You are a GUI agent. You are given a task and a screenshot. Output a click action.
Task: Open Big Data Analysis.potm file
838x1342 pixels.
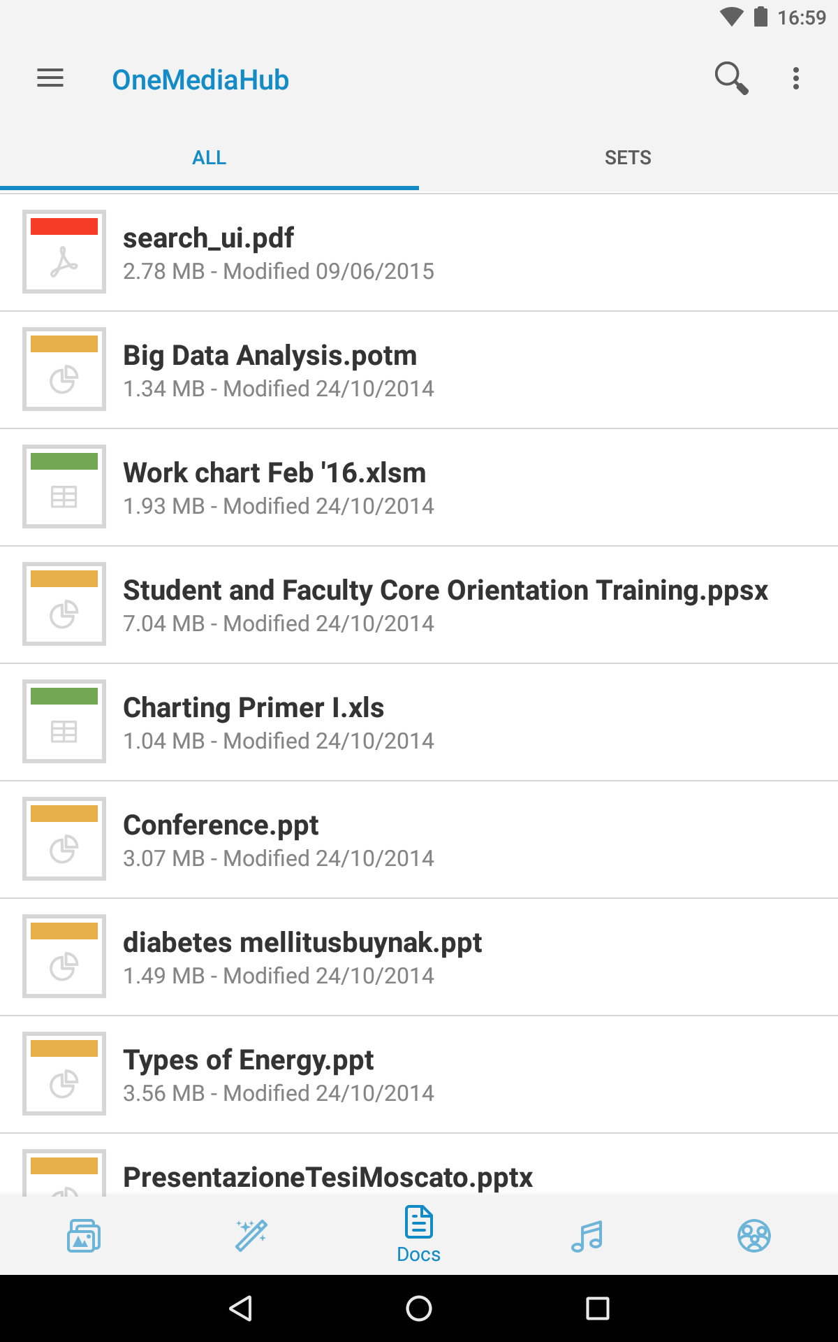tap(419, 370)
